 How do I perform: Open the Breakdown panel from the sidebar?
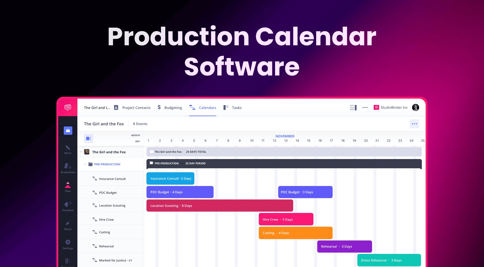coord(68,168)
